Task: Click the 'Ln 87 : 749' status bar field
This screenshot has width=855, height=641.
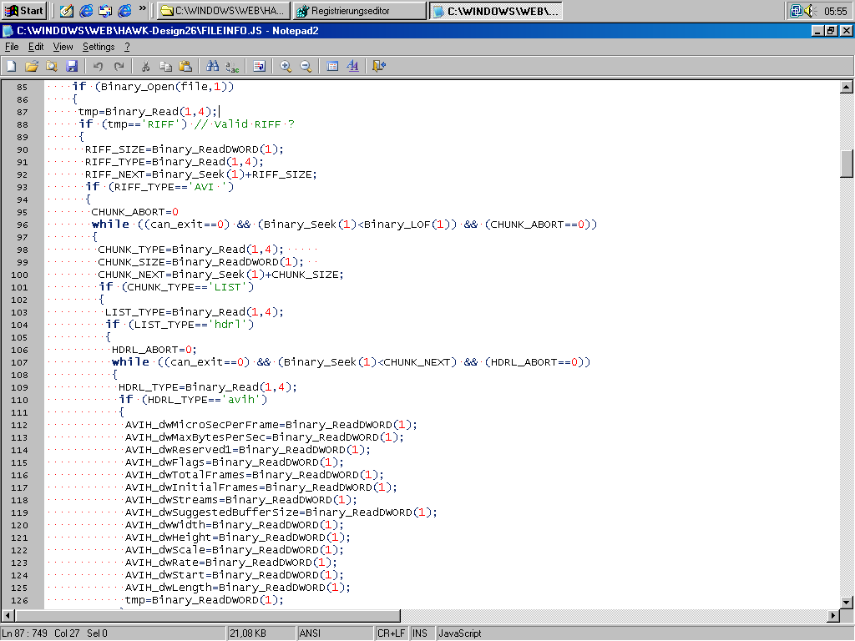Action: [x=24, y=633]
